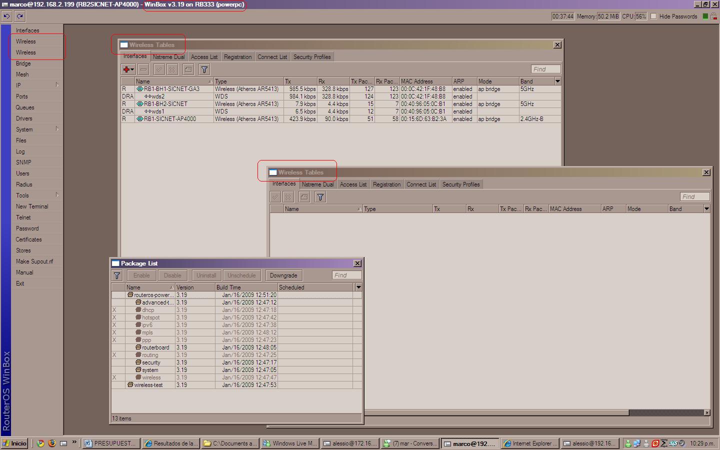Click the Redo arrow in WinBox toolbar
Viewport: 720px width, 450px height.
click(x=20, y=16)
